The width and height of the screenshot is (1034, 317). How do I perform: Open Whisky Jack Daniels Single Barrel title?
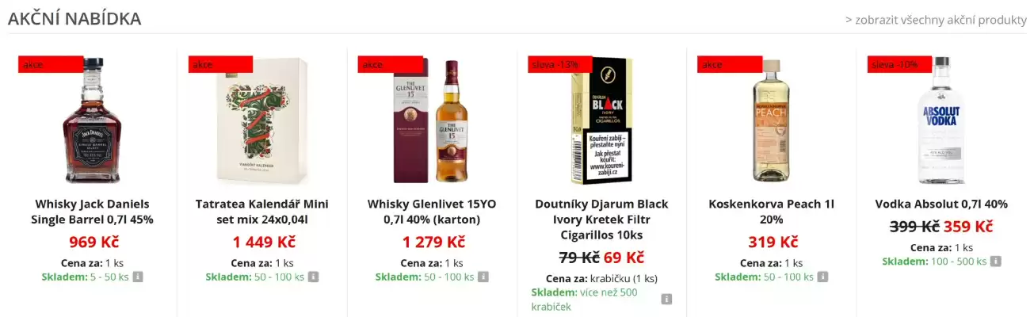[x=93, y=212]
